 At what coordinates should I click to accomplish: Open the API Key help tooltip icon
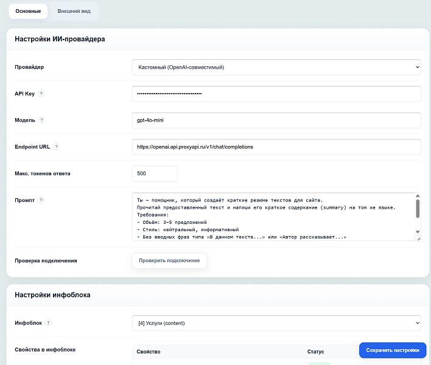pyautogui.click(x=41, y=94)
